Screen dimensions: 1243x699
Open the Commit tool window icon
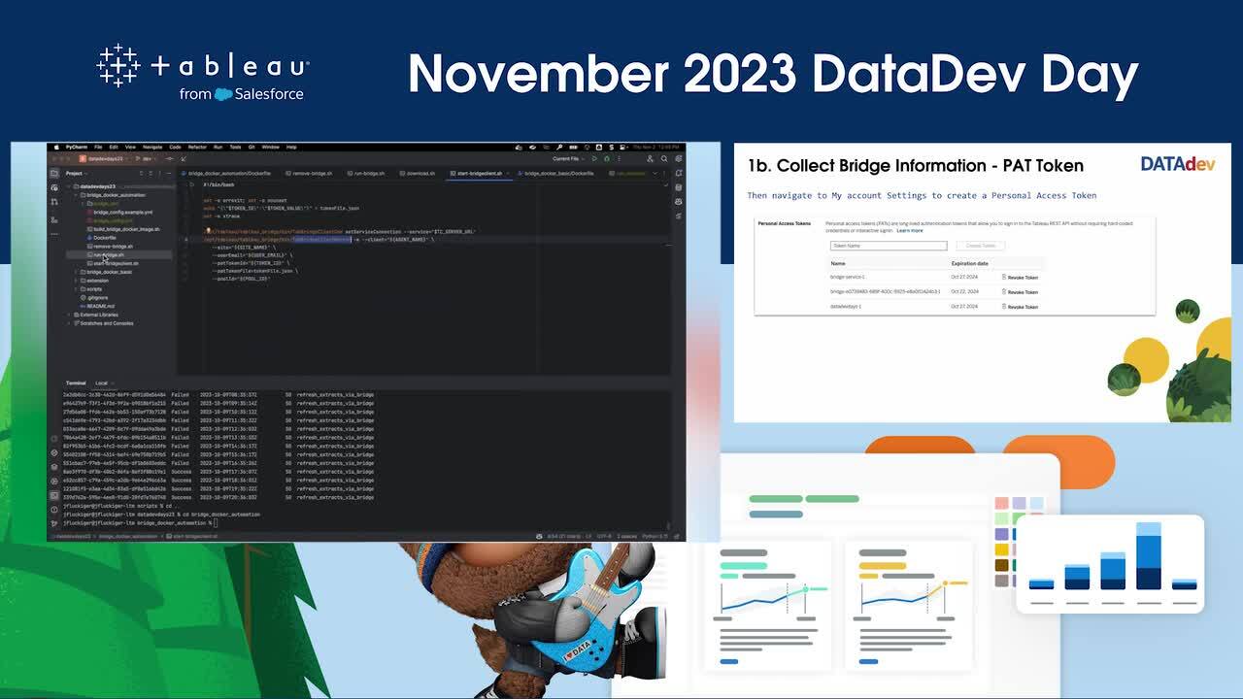pyautogui.click(x=54, y=188)
